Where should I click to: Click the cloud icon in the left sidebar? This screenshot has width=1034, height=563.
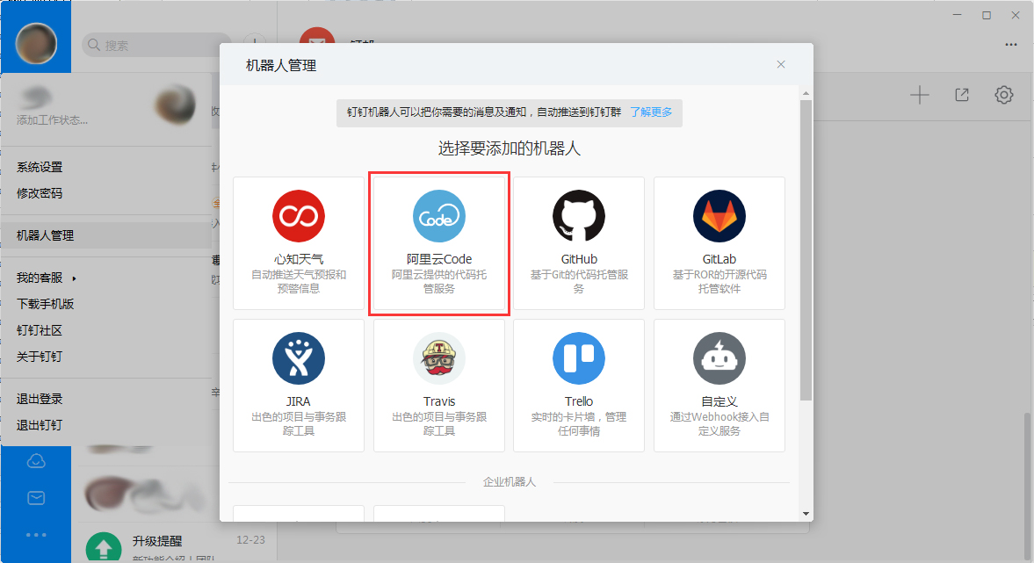36,459
